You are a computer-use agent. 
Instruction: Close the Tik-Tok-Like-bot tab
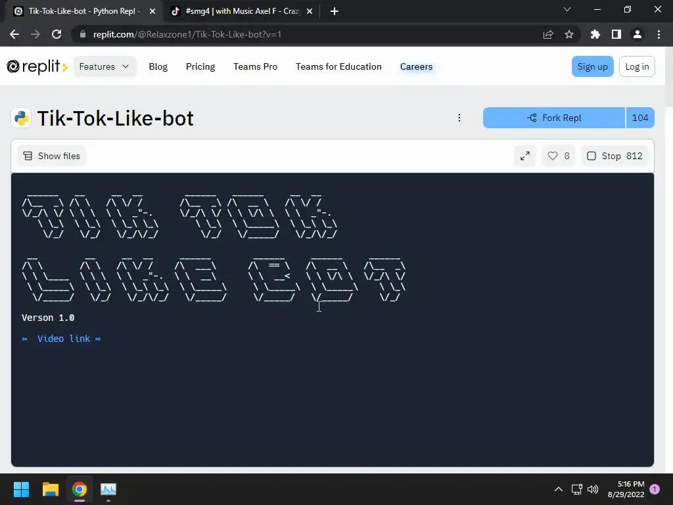click(152, 11)
